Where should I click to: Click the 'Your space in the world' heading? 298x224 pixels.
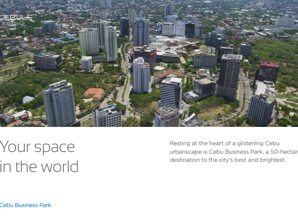point(39,156)
